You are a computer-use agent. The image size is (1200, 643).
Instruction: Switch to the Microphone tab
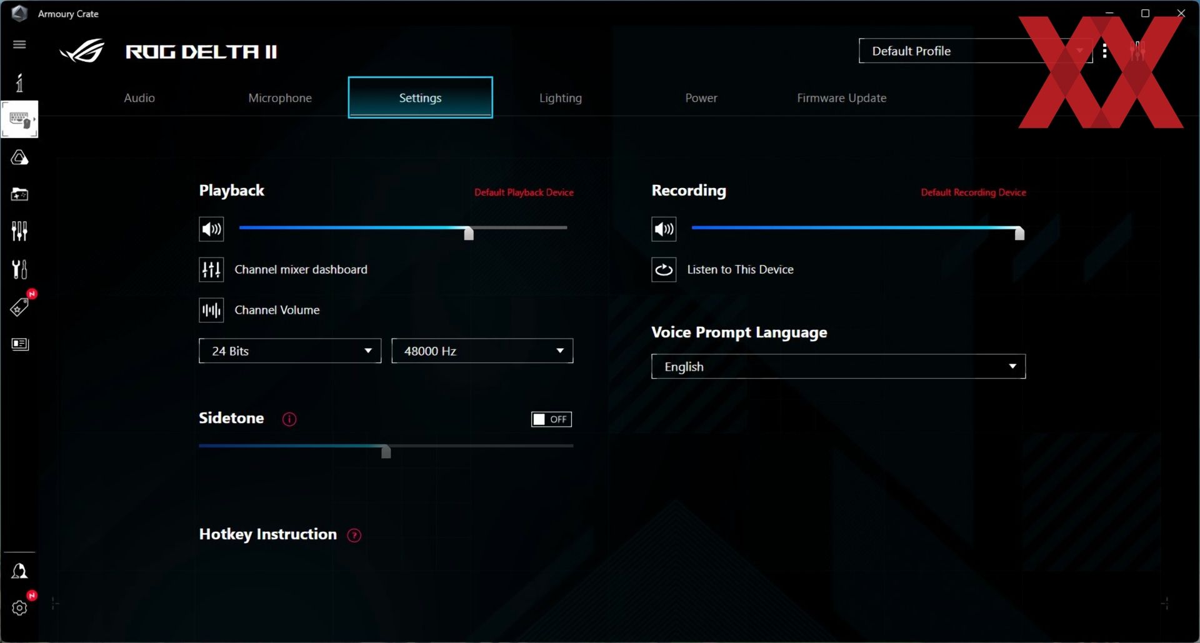280,98
